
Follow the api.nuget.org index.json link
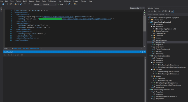58,17
